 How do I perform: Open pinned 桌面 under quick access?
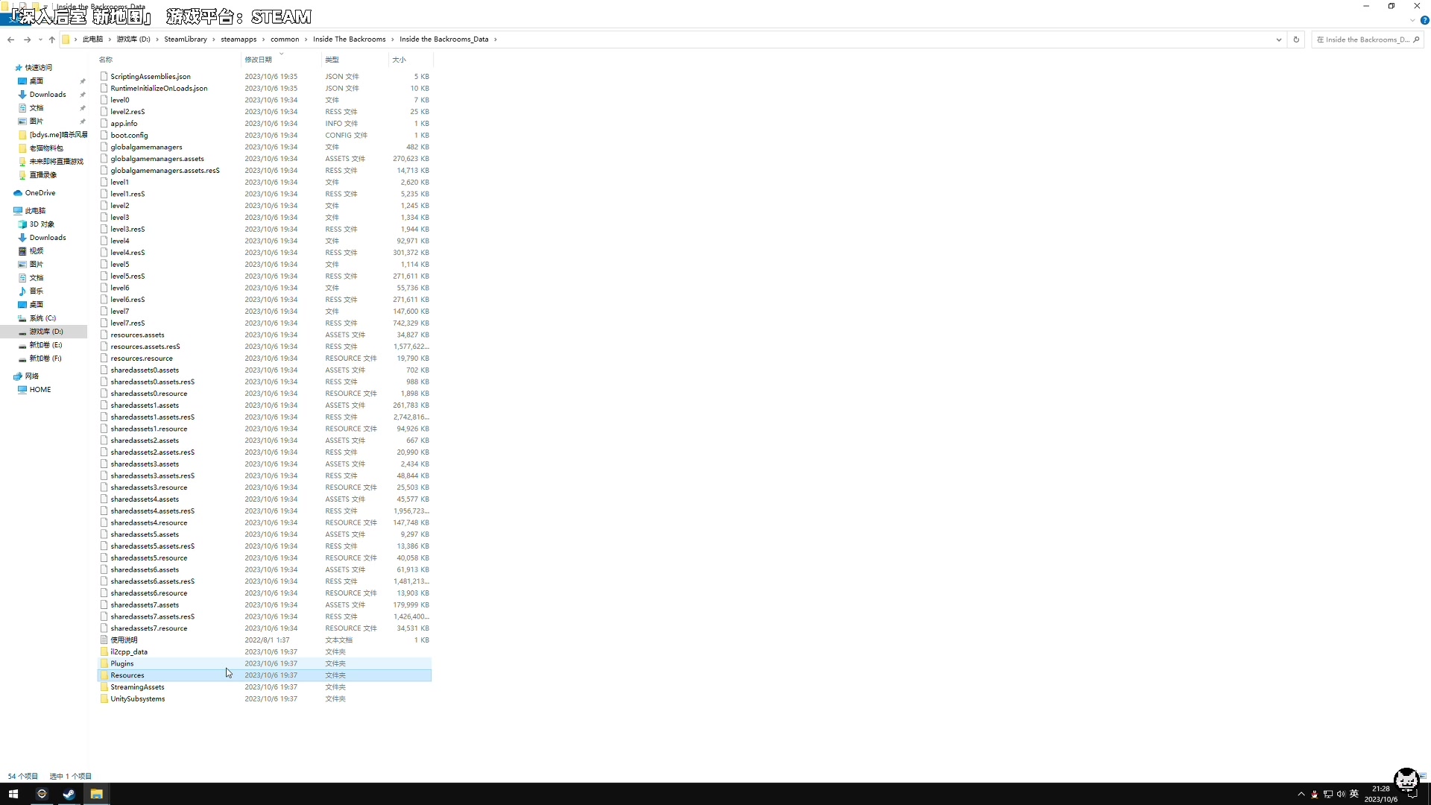click(x=37, y=81)
